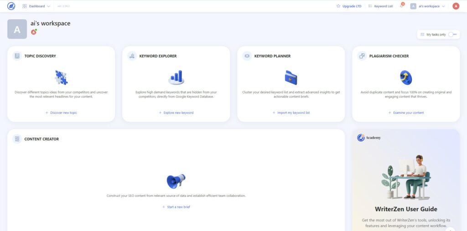The height and width of the screenshot is (231, 467).
Task: Click the Keyword Explorer bar chart illustration
Action: (176, 78)
